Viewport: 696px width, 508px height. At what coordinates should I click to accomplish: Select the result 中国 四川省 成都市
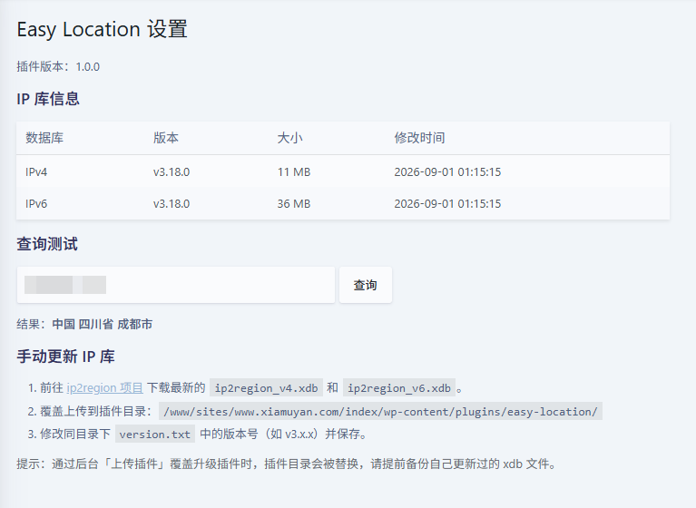tap(103, 325)
